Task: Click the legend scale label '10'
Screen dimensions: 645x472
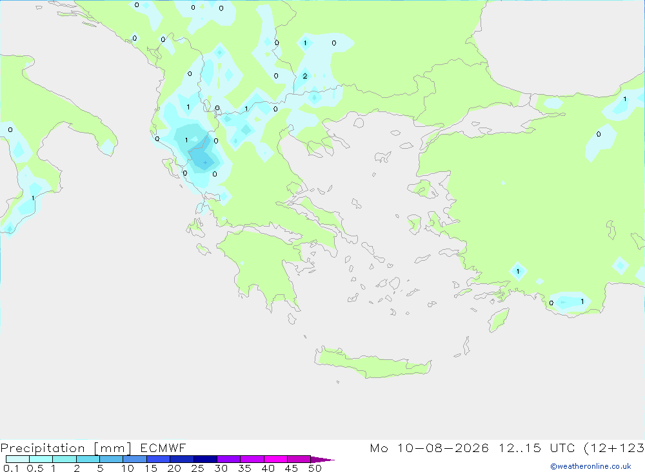Action: [x=128, y=468]
